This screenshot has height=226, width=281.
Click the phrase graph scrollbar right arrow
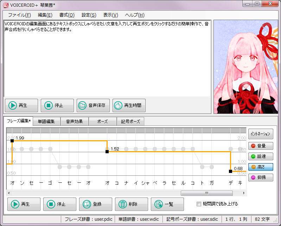(x=244, y=193)
